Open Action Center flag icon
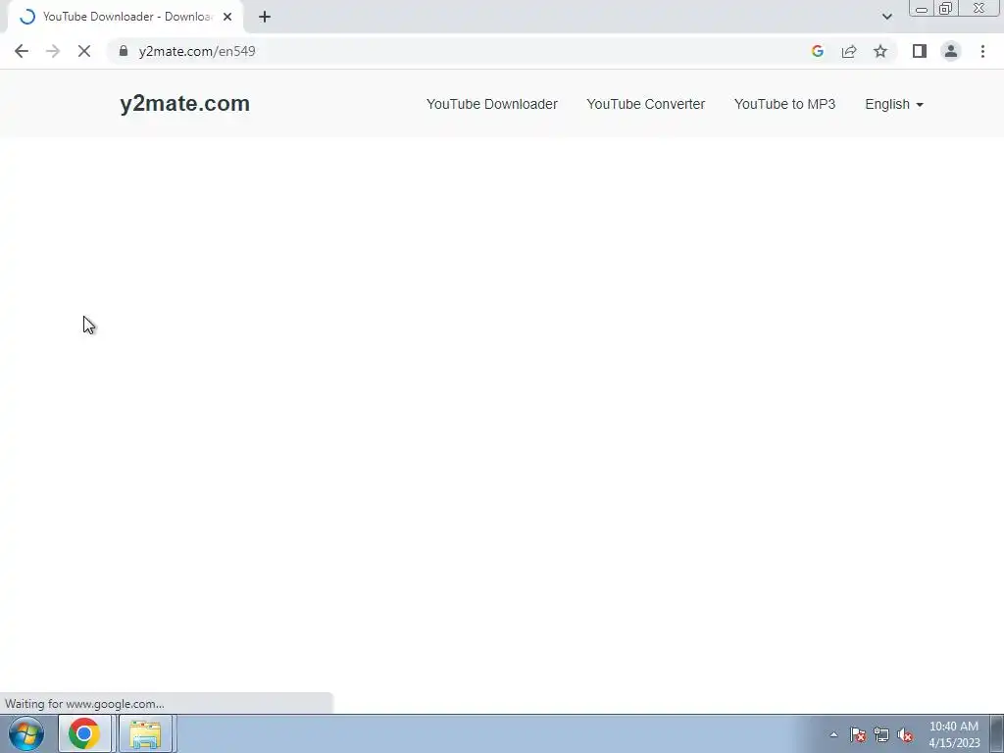This screenshot has width=1004, height=753. point(858,734)
